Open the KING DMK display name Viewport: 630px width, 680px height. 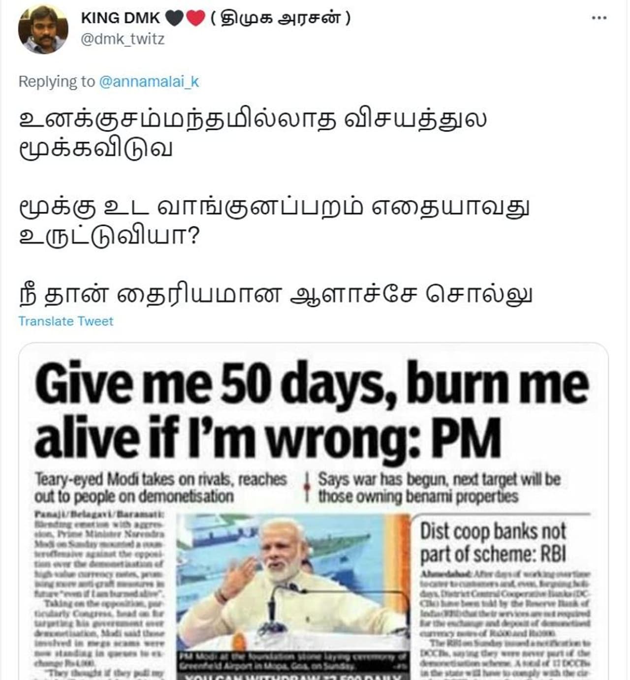(121, 18)
